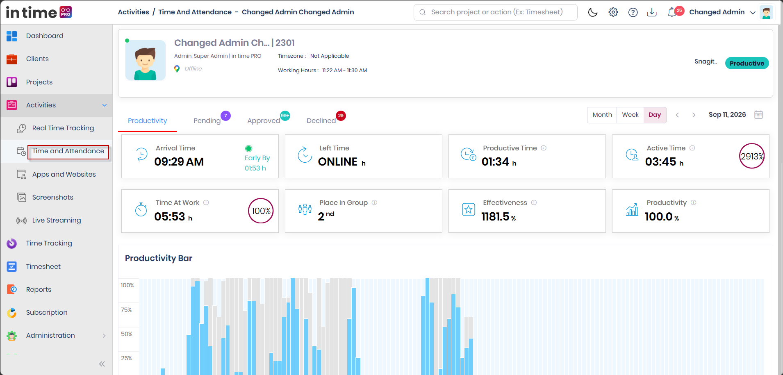Screen dimensions: 783x375
Task: Show Time At Work info icon
Action: click(x=206, y=202)
